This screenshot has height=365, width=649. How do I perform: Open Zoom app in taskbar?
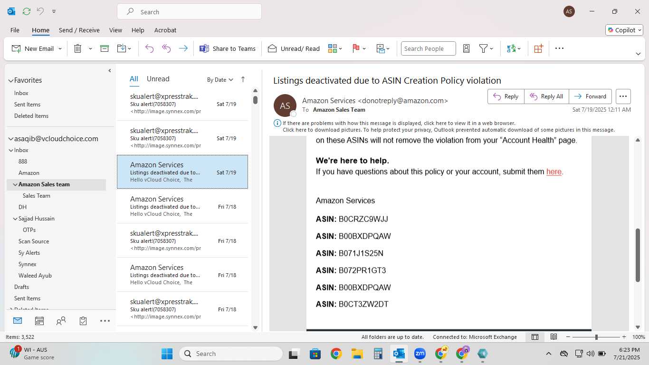click(x=420, y=354)
